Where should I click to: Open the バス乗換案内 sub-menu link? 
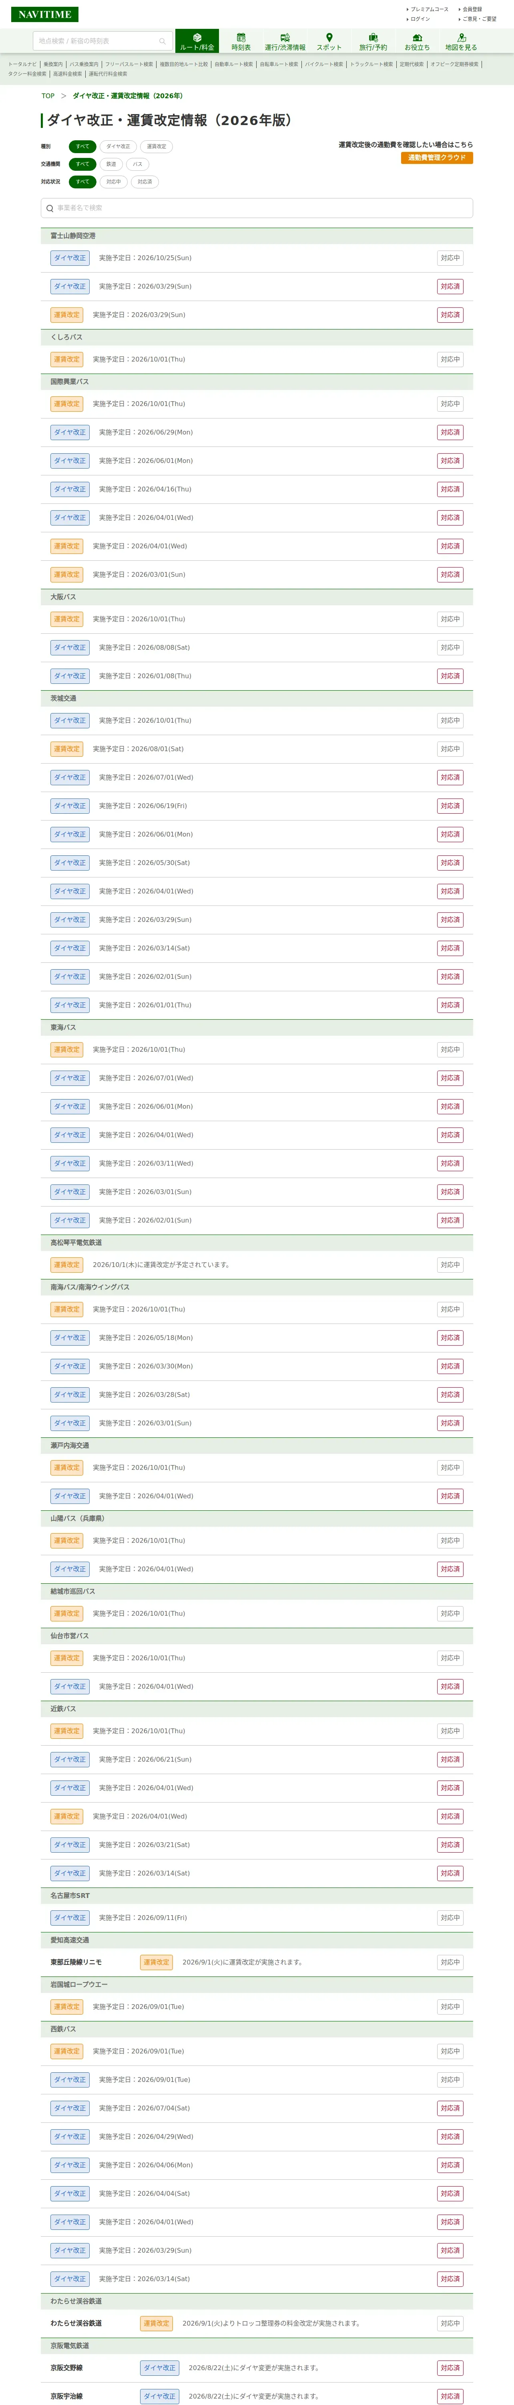pos(84,65)
